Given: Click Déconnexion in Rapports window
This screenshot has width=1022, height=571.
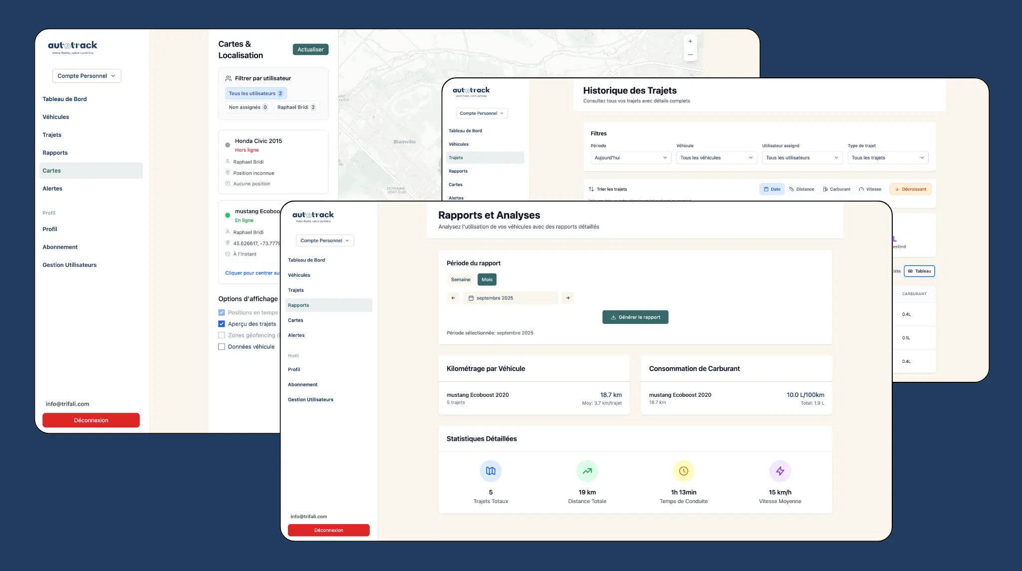Looking at the screenshot, I should [329, 530].
